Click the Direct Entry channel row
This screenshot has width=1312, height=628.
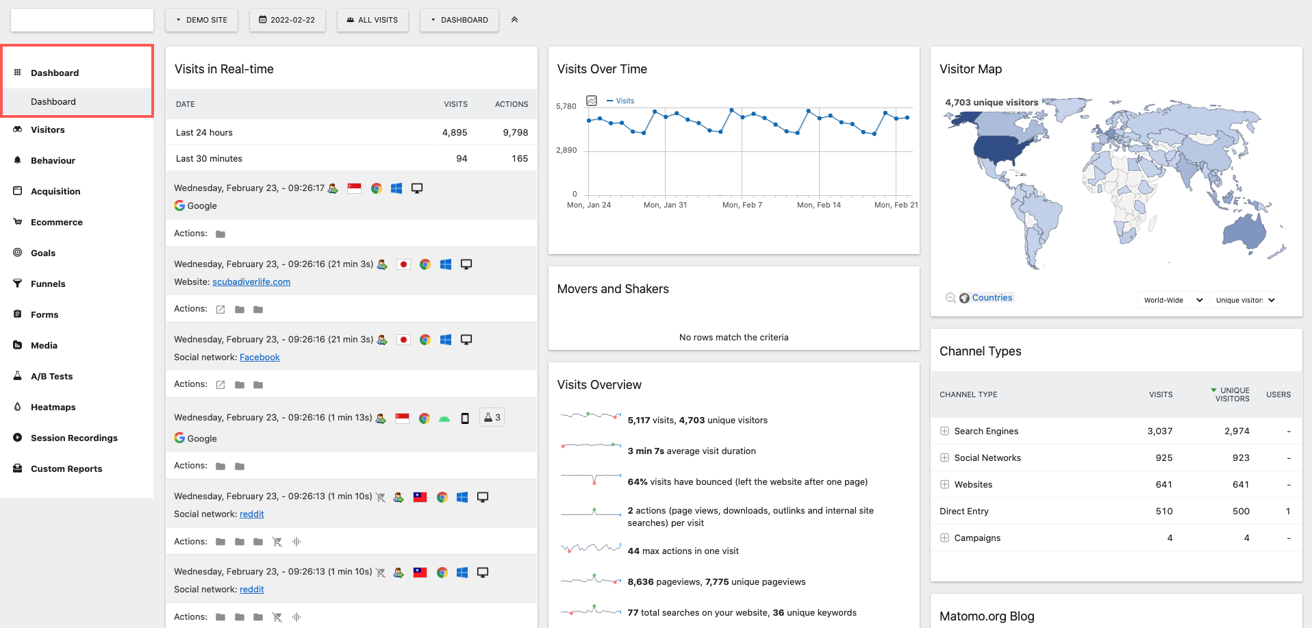point(1116,512)
